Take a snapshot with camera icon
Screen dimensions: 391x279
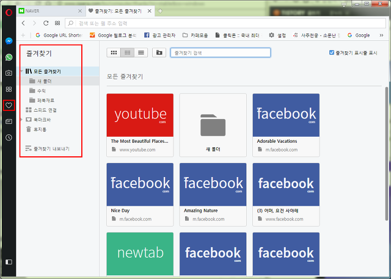(9, 73)
